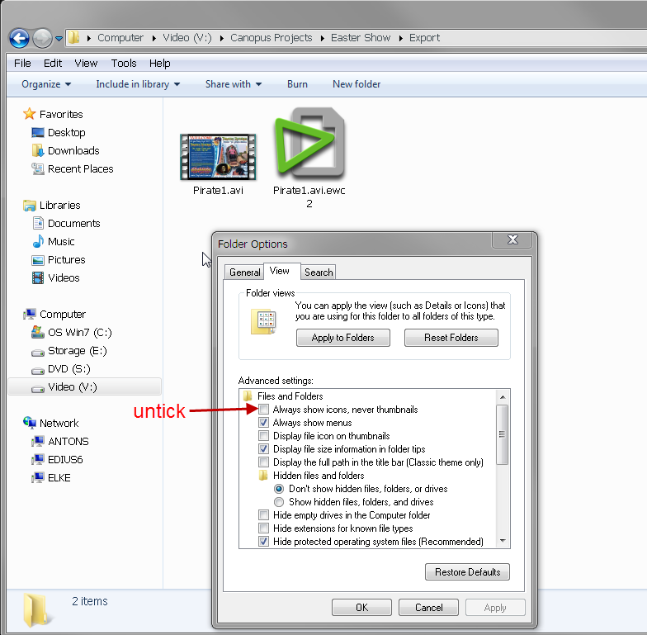This screenshot has height=635, width=647.
Task: Expand the arrow after Video (V:) in breadcrumb
Action: (x=222, y=38)
